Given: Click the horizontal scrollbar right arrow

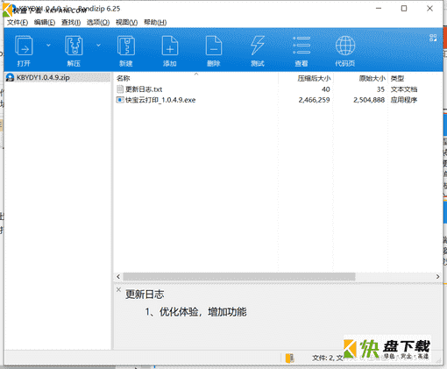Looking at the screenshot, I should 437,276.
